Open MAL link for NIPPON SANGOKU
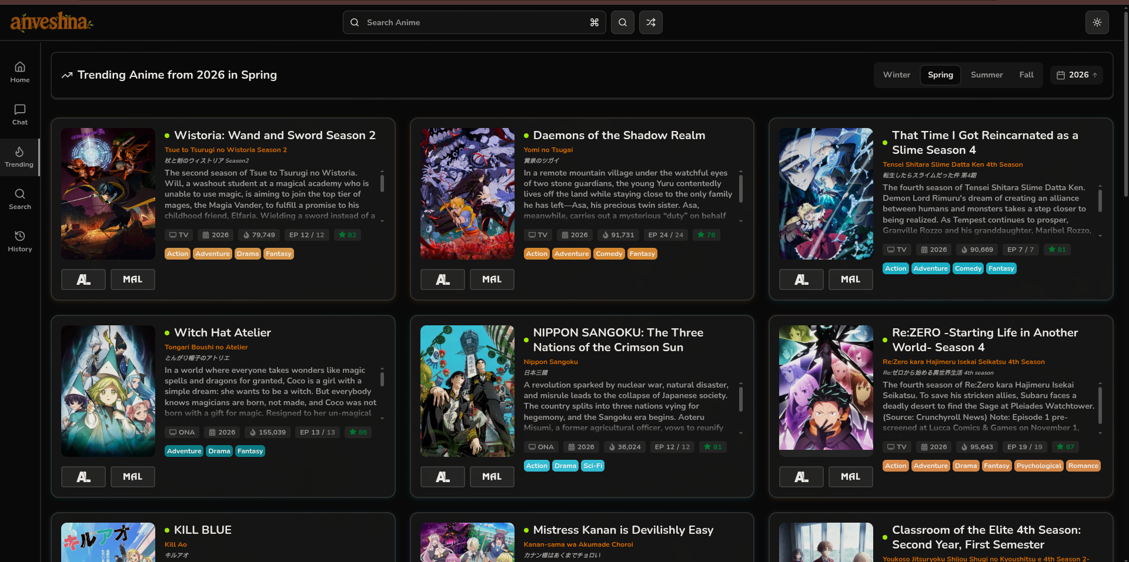1129x562 pixels. (492, 477)
